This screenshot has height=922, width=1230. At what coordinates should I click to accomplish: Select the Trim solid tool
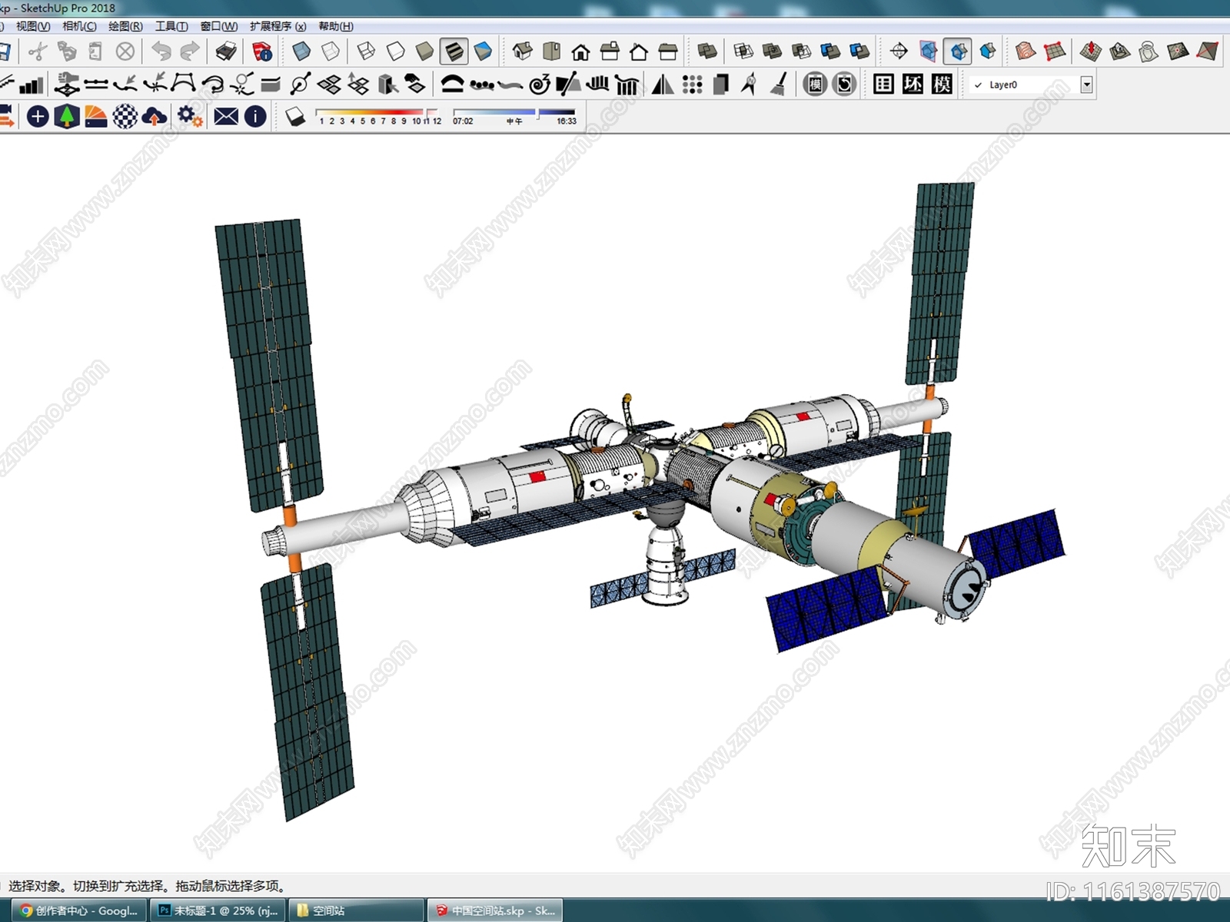click(x=831, y=52)
